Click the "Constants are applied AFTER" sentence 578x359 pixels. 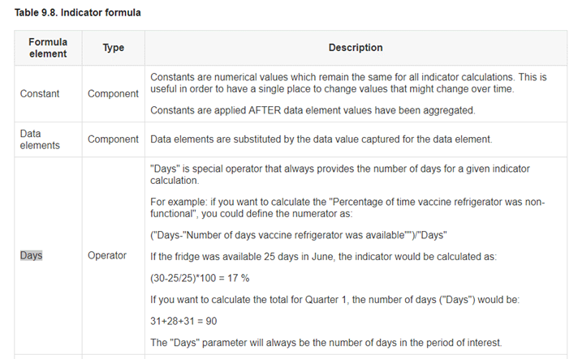click(313, 110)
